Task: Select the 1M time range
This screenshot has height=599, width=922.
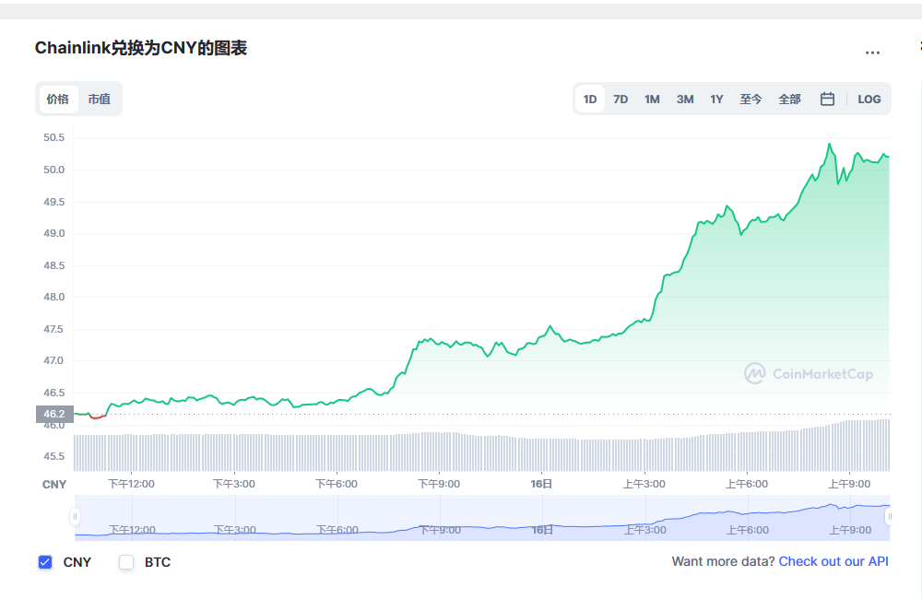Action: [652, 100]
